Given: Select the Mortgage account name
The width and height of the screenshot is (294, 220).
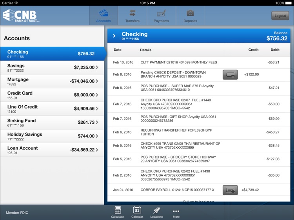Looking at the screenshot, I should (x=18, y=79).
